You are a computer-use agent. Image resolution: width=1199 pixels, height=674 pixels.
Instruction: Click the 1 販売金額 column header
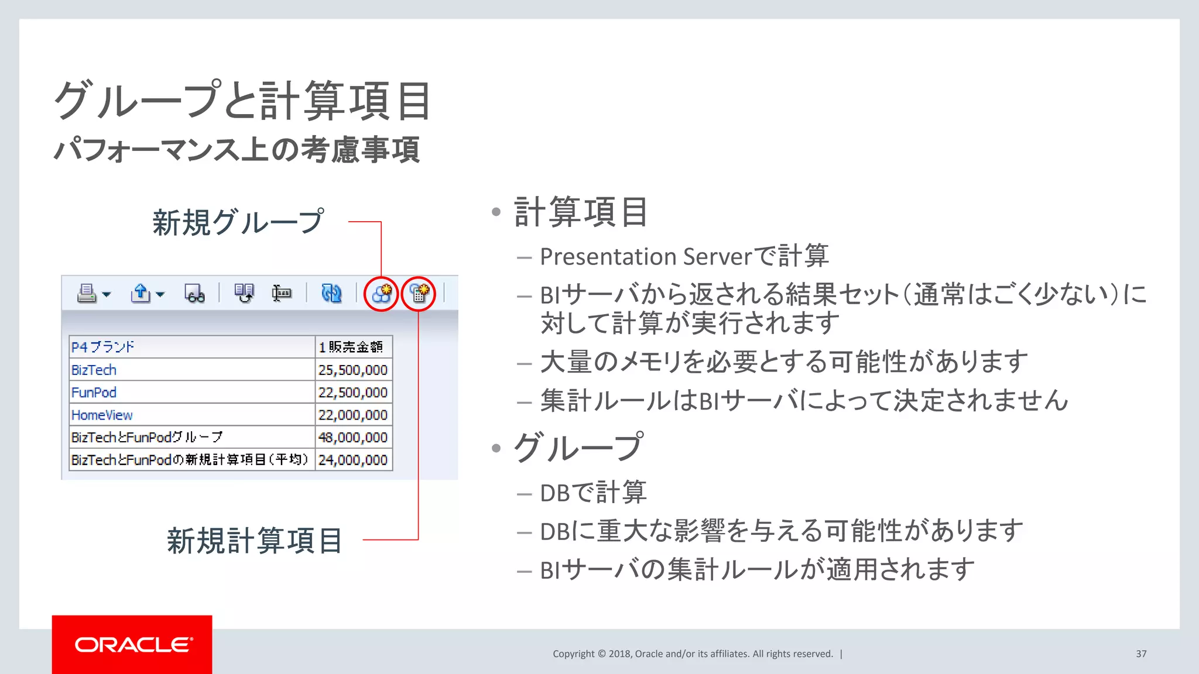pyautogui.click(x=354, y=347)
